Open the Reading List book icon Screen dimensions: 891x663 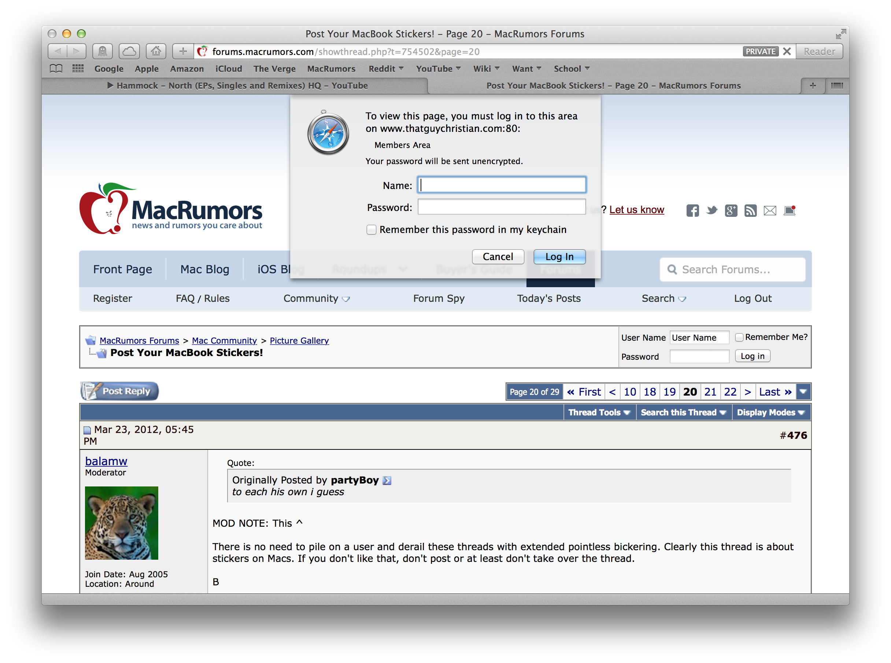pyautogui.click(x=56, y=68)
